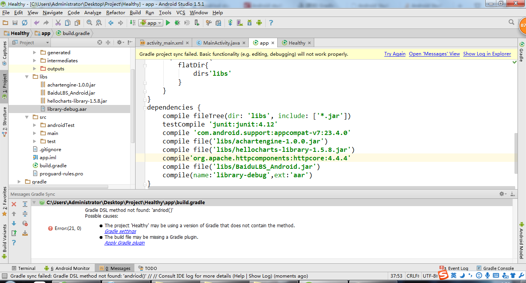The width and height of the screenshot is (526, 283).
Task: Click the Synchronize toolbar icon
Action: pyautogui.click(x=25, y=23)
